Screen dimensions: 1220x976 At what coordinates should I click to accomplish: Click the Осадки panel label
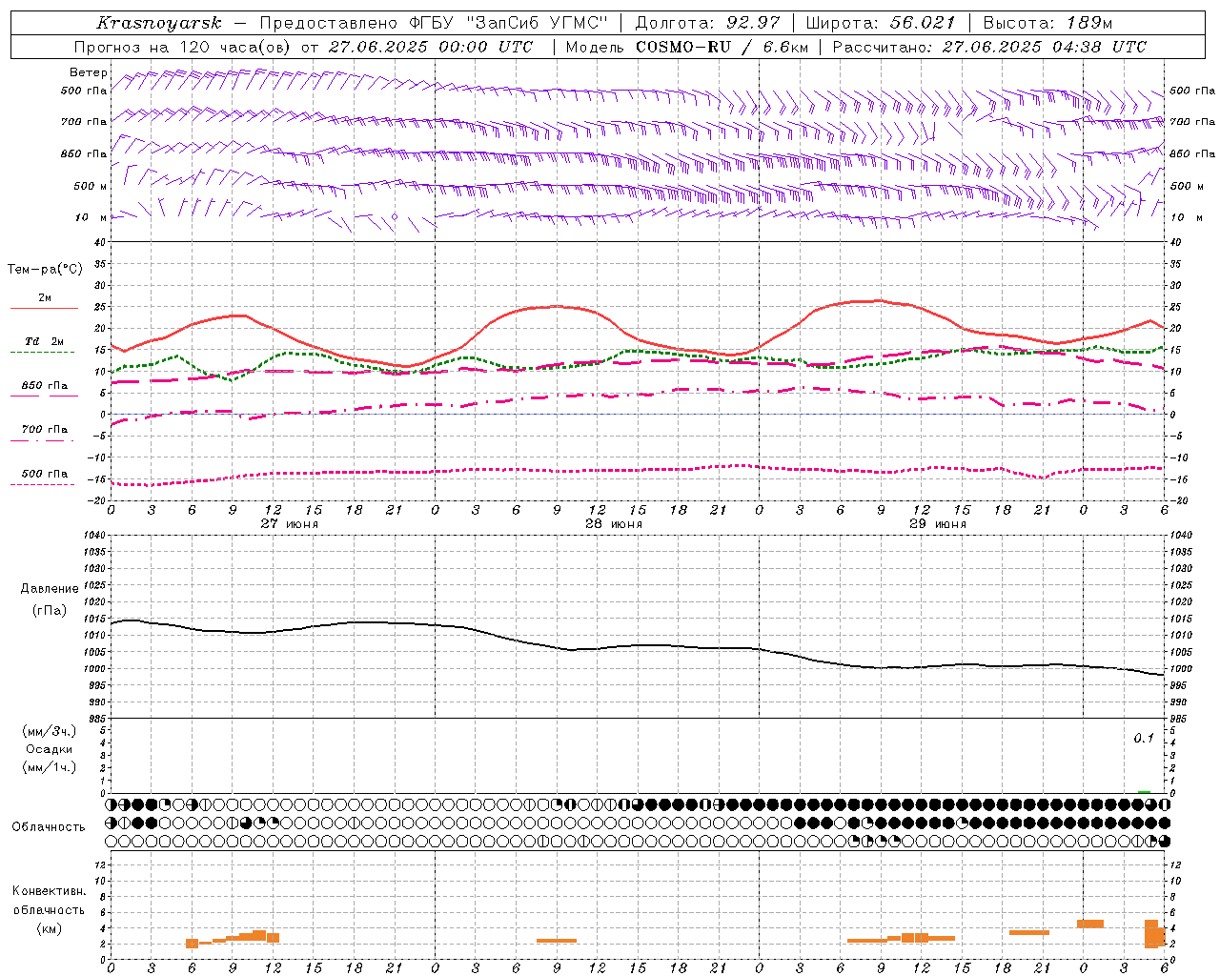tap(50, 749)
